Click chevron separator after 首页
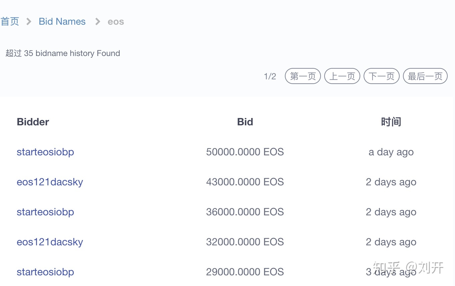 coord(29,22)
